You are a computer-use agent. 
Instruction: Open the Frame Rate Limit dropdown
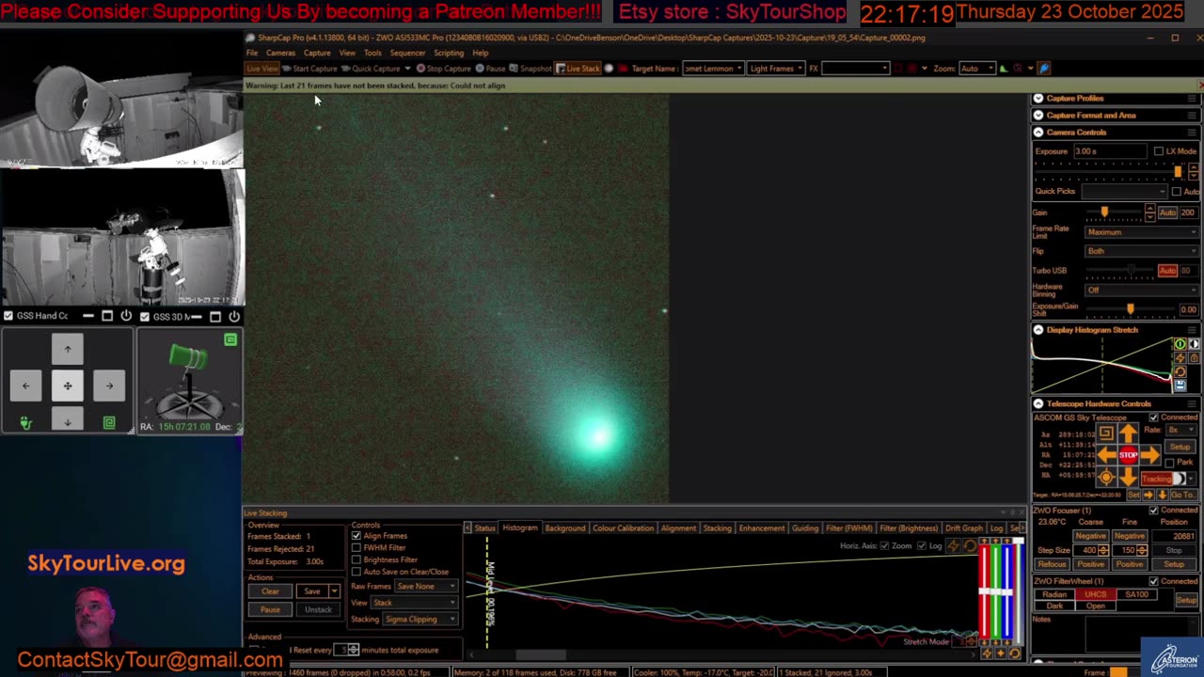[1141, 232]
